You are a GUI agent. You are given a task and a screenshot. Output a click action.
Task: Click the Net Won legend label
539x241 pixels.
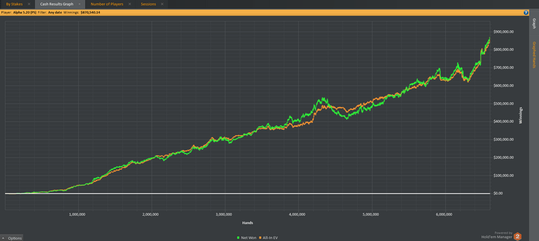[248, 238]
